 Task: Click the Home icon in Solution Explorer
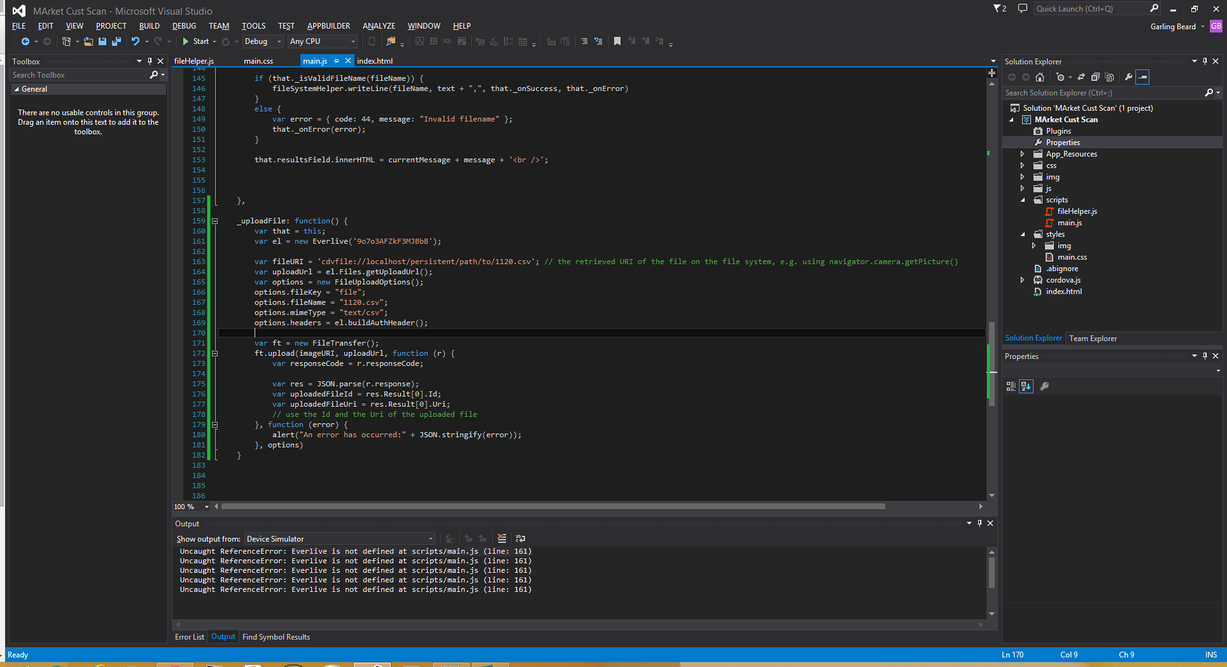point(1040,77)
